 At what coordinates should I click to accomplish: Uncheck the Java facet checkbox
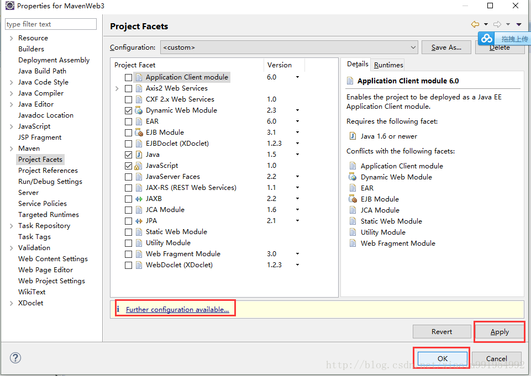point(128,155)
